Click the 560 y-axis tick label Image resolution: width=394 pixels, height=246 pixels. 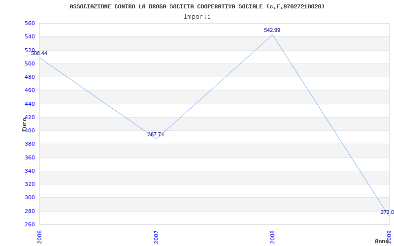point(30,23)
